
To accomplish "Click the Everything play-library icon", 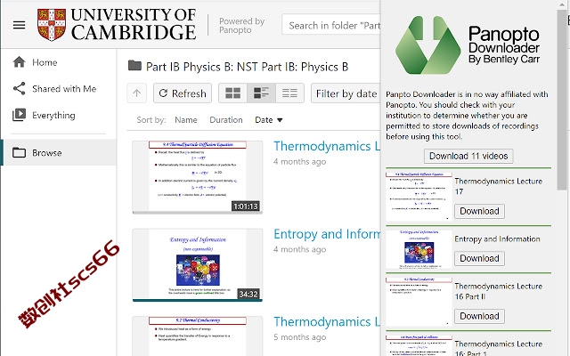I will tap(19, 115).
